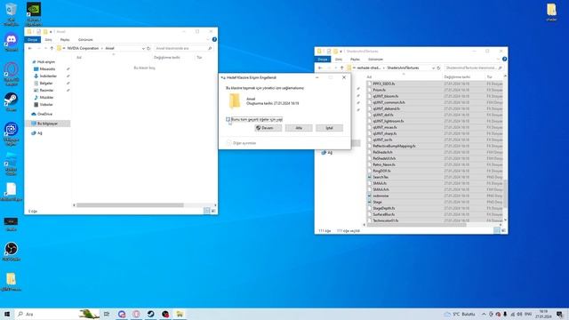
Task: Click the taskbar search box Ara
Action: [x=58, y=314]
